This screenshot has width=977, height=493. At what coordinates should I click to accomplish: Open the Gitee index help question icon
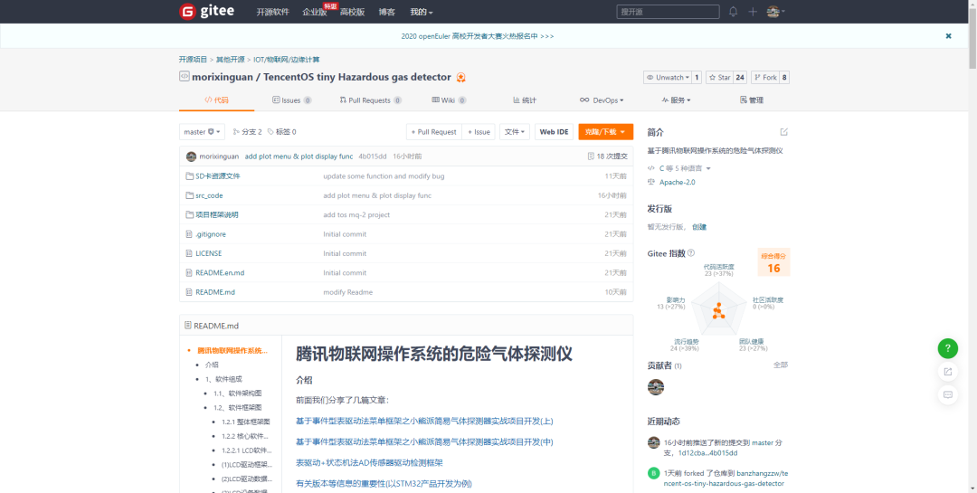click(x=690, y=253)
